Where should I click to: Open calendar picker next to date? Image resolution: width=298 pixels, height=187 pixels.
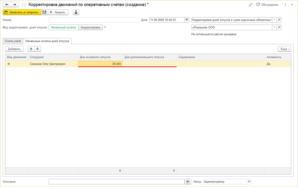(x=187, y=20)
